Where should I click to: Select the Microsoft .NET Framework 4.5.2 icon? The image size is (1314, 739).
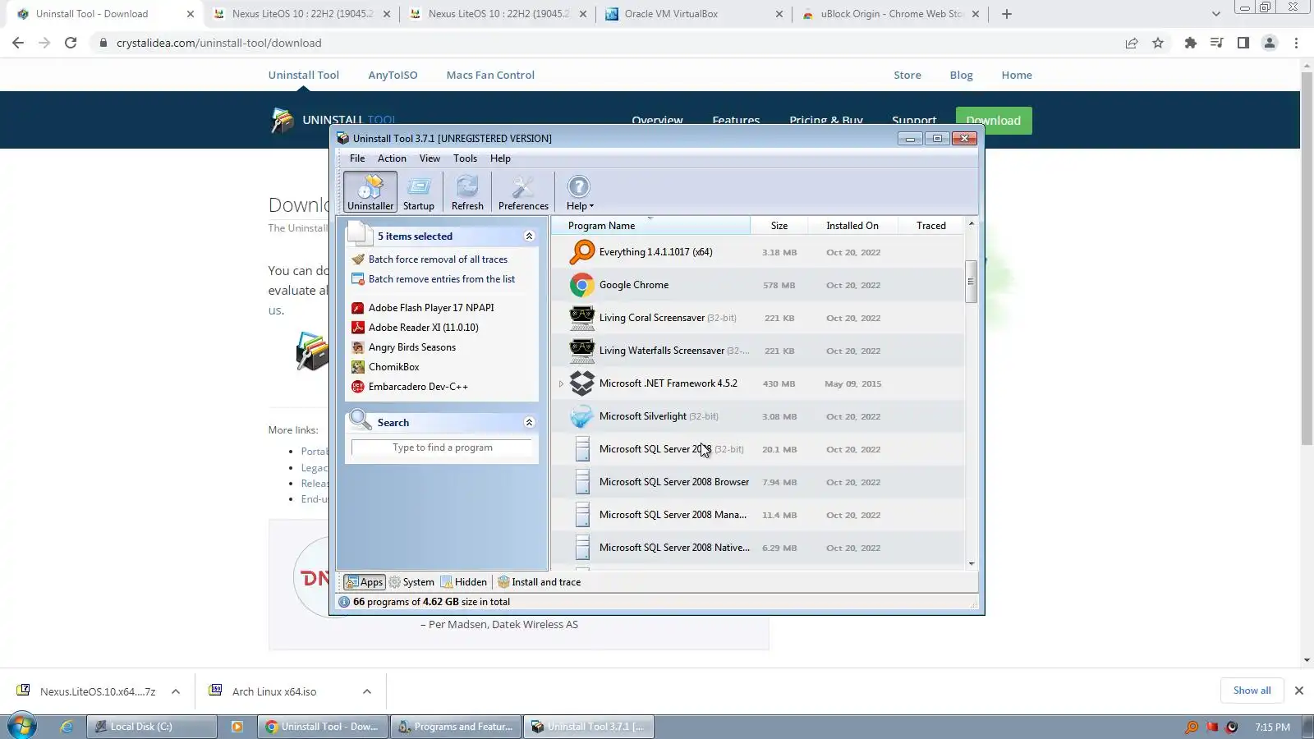pyautogui.click(x=582, y=383)
